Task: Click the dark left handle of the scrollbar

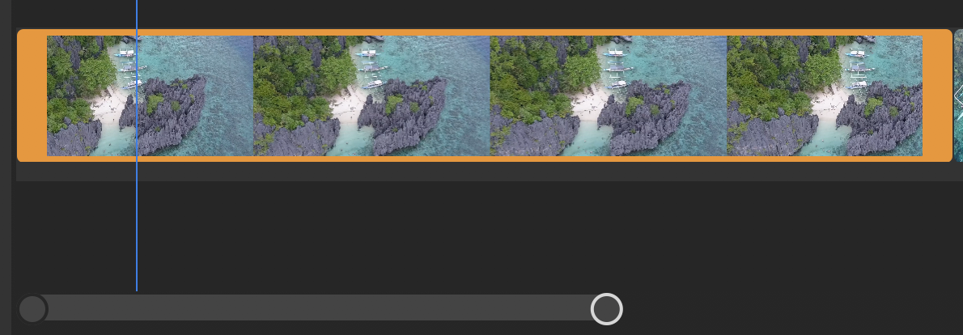Action: tap(32, 308)
